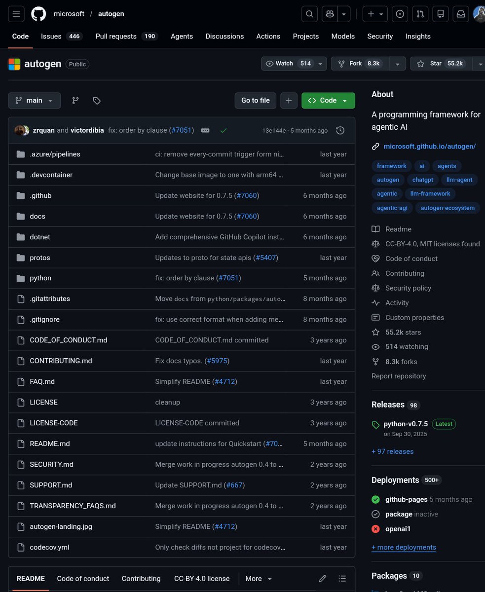The image size is (485, 592).
Task: Open the autogen-landing.jpg file
Action: (x=61, y=526)
